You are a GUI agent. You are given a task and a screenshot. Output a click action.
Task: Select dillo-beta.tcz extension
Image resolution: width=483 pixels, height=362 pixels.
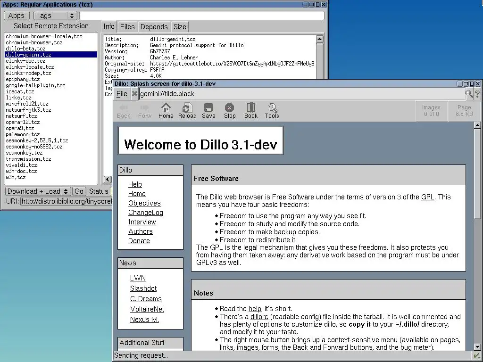pos(51,49)
